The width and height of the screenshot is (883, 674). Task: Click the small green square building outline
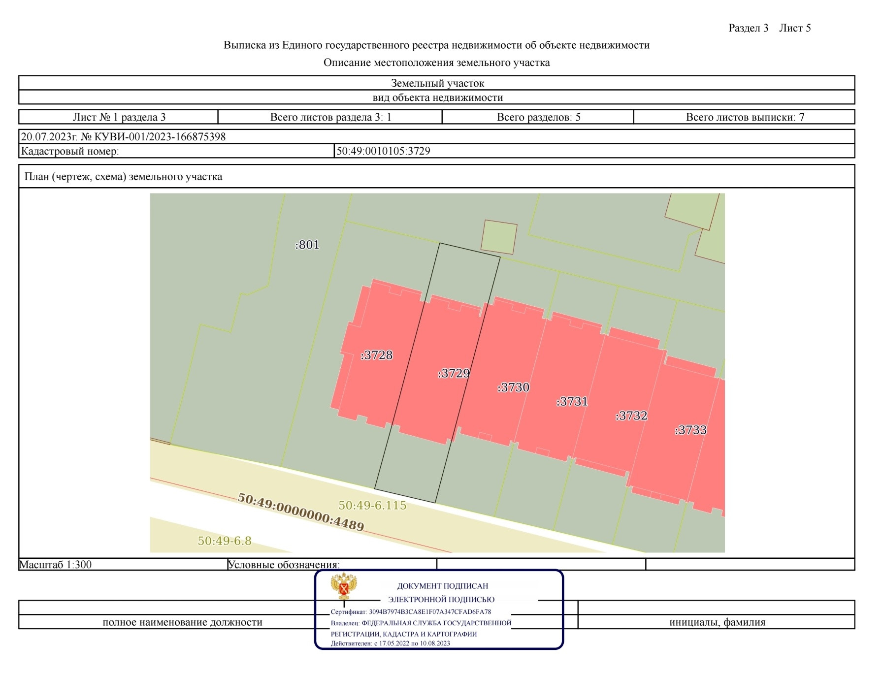coord(499,237)
